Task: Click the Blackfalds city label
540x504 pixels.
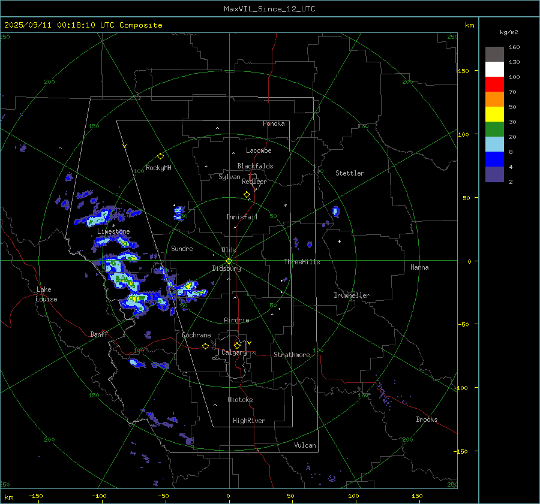Action: [x=255, y=166]
